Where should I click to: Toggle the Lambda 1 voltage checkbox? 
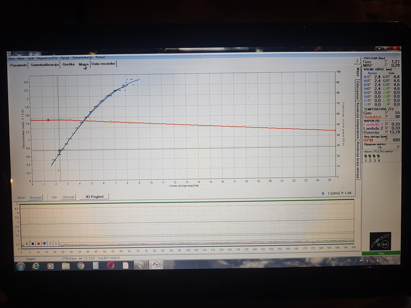point(387,124)
